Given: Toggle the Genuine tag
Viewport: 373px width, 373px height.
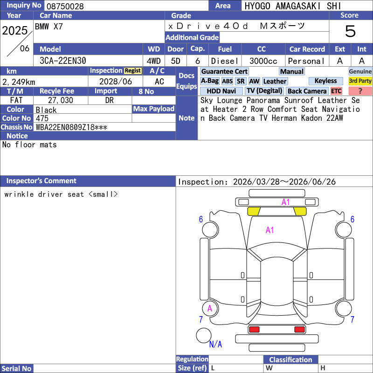Looking at the screenshot, I should [360, 71].
